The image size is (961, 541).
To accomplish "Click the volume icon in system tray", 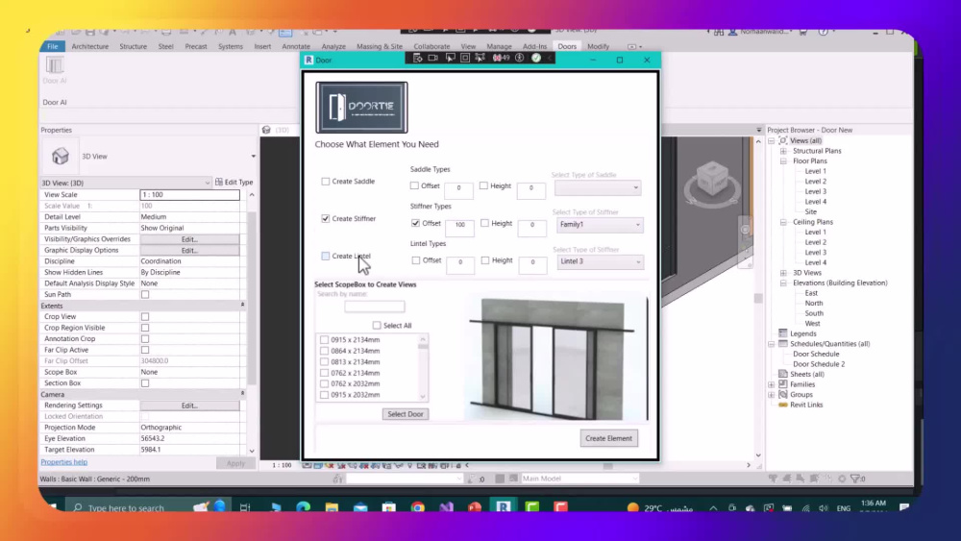I will point(824,508).
